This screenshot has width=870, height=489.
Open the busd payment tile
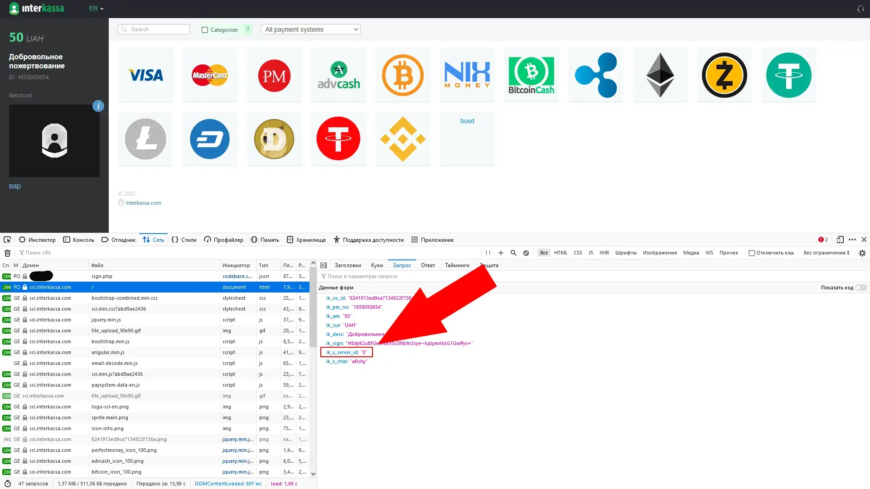click(x=467, y=139)
